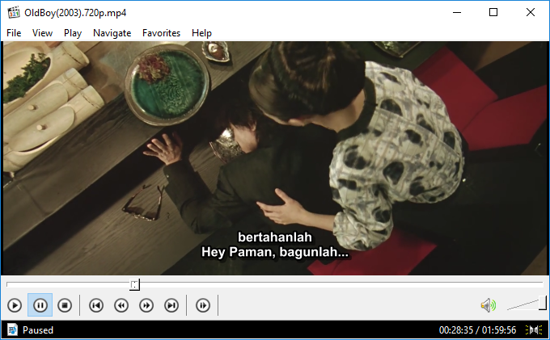This screenshot has height=340, width=550.
Task: Stop the video playback
Action: (x=65, y=305)
